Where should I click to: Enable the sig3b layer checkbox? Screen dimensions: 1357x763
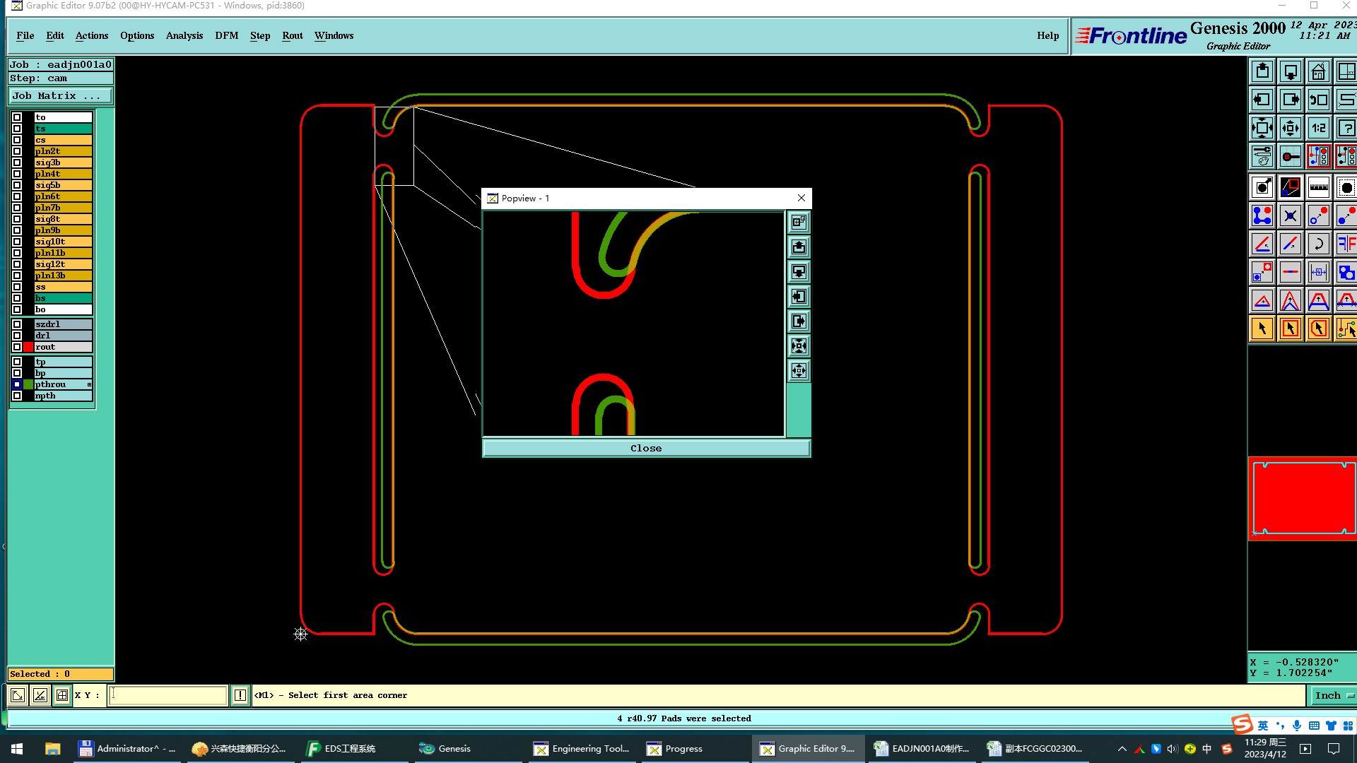(x=17, y=162)
